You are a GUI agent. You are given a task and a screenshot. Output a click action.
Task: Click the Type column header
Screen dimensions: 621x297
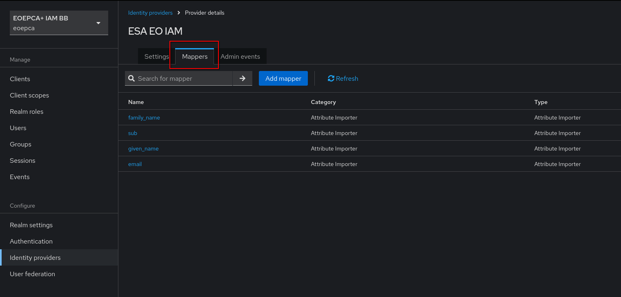click(x=541, y=102)
